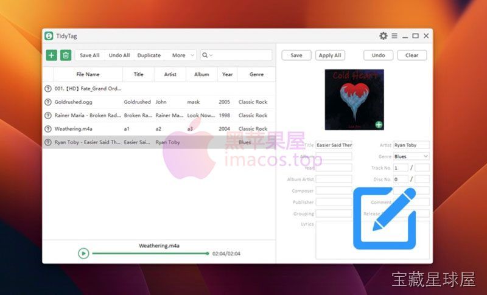Open the settings gear in title bar
Image resolution: width=487 pixels, height=295 pixels.
(384, 36)
